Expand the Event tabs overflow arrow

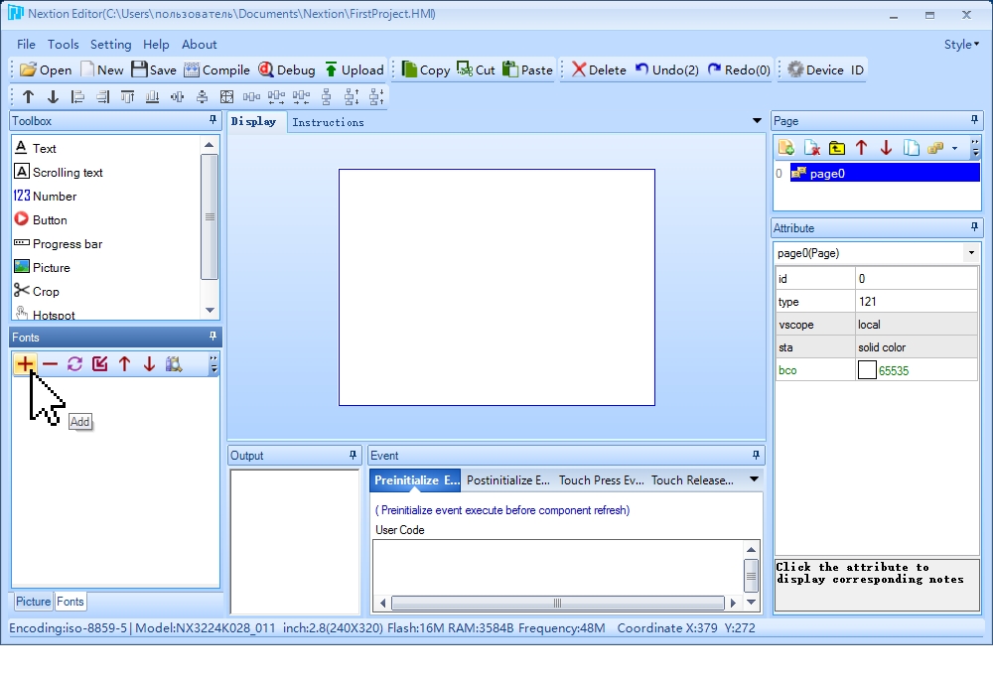pyautogui.click(x=754, y=479)
